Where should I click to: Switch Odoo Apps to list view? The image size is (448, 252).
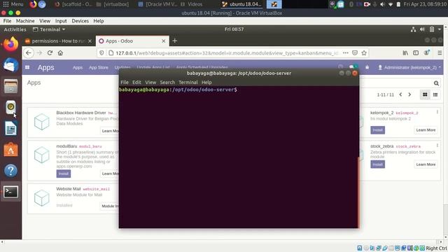[435, 94]
